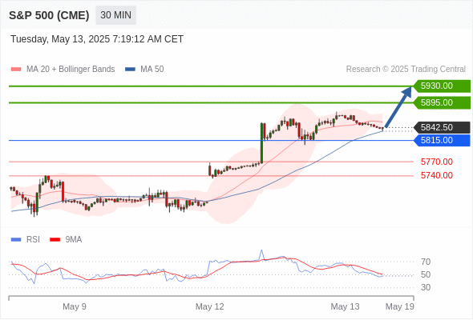The image size is (473, 320).
Task: Click the 5770.00 support level label
Action: (x=436, y=162)
